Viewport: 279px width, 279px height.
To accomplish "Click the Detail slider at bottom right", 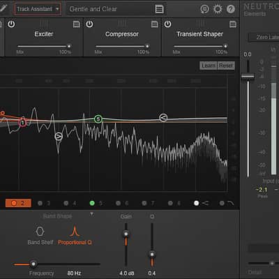I will 272,263.
